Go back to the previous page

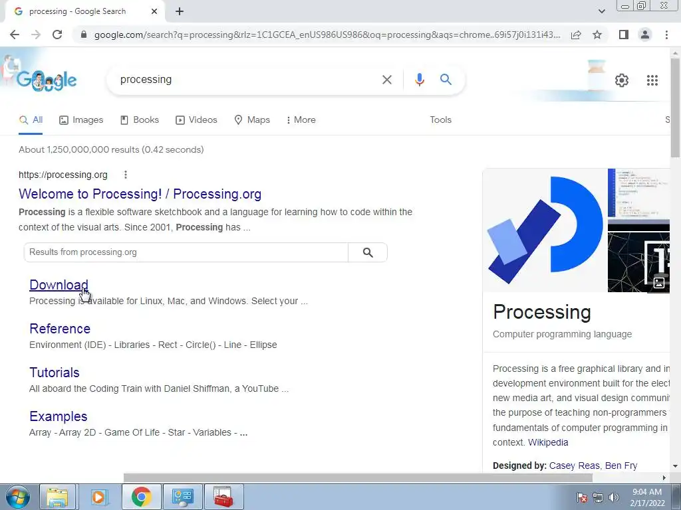15,35
